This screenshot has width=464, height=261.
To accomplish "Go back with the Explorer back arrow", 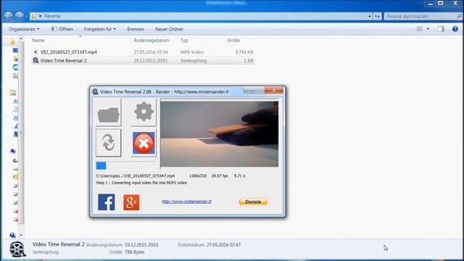I will point(8,16).
